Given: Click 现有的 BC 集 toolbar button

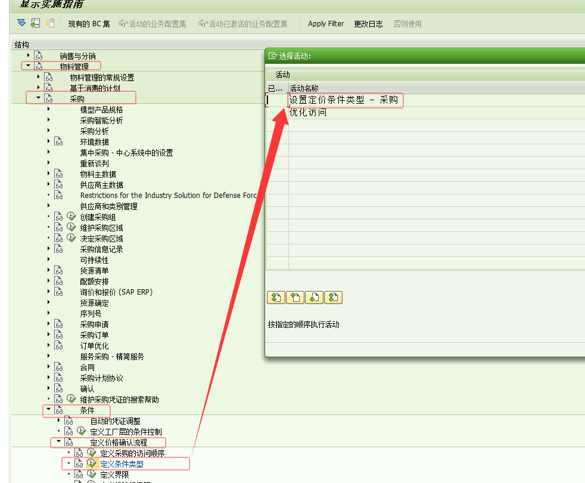Looking at the screenshot, I should (x=89, y=24).
